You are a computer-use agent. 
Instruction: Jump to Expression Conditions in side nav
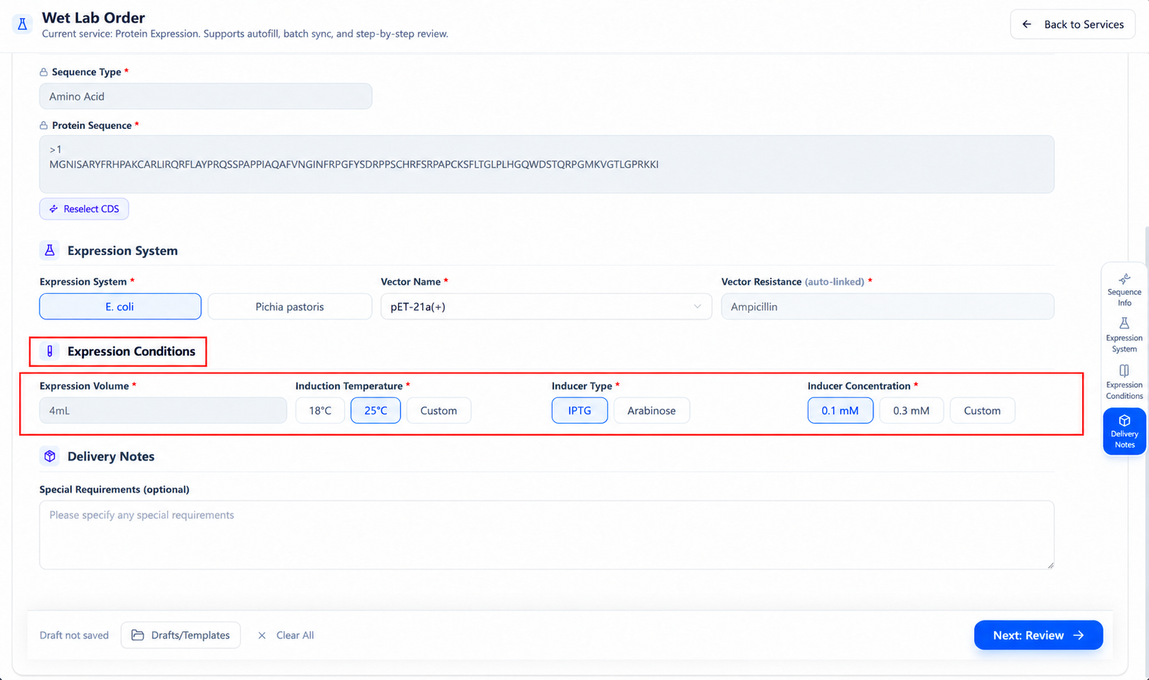click(x=1124, y=382)
